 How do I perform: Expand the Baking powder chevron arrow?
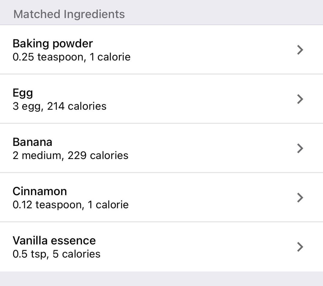pos(300,50)
